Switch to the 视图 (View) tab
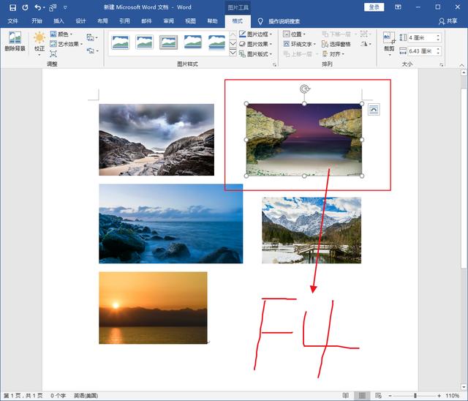Viewport: 468px width, 401px height. tap(190, 21)
